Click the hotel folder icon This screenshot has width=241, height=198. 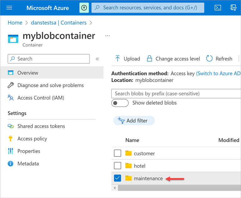(129, 166)
